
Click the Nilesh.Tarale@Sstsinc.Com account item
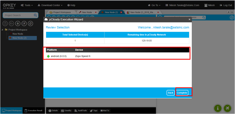pyautogui.click(x=182, y=5)
